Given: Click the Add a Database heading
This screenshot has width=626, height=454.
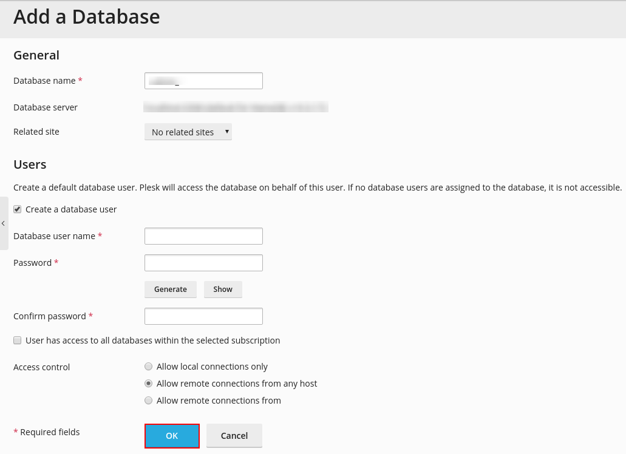Looking at the screenshot, I should pyautogui.click(x=87, y=17).
